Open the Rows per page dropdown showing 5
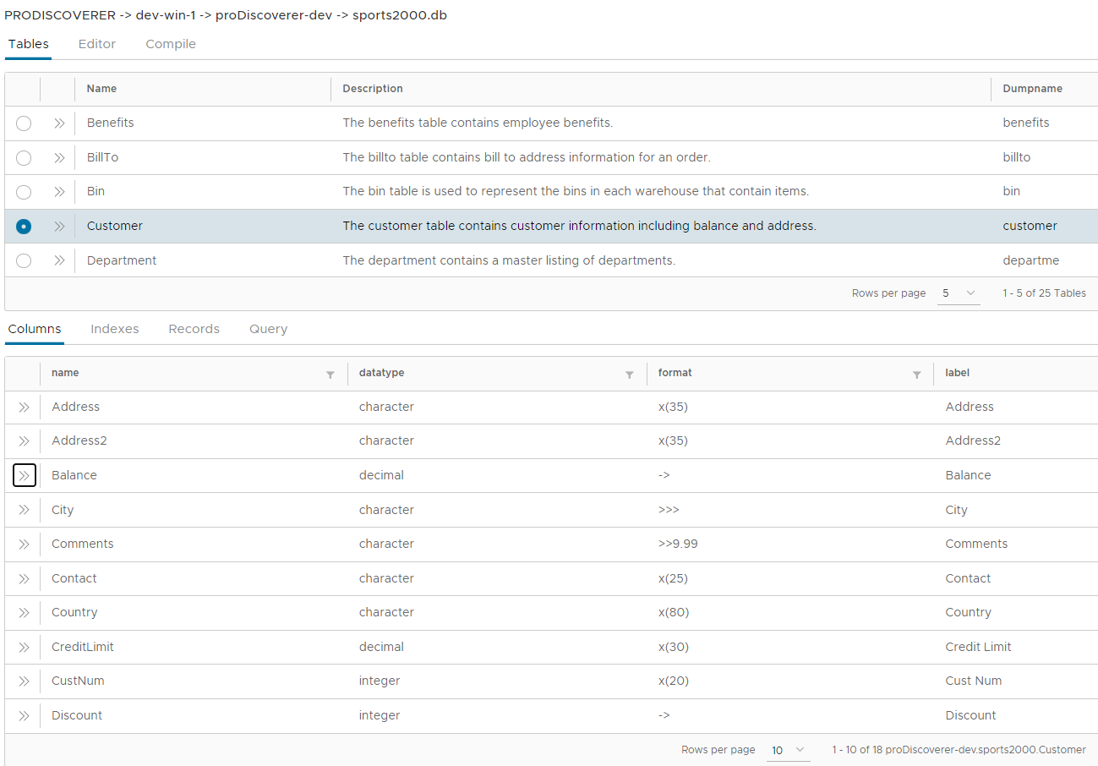This screenshot has height=766, width=1098. click(x=958, y=293)
